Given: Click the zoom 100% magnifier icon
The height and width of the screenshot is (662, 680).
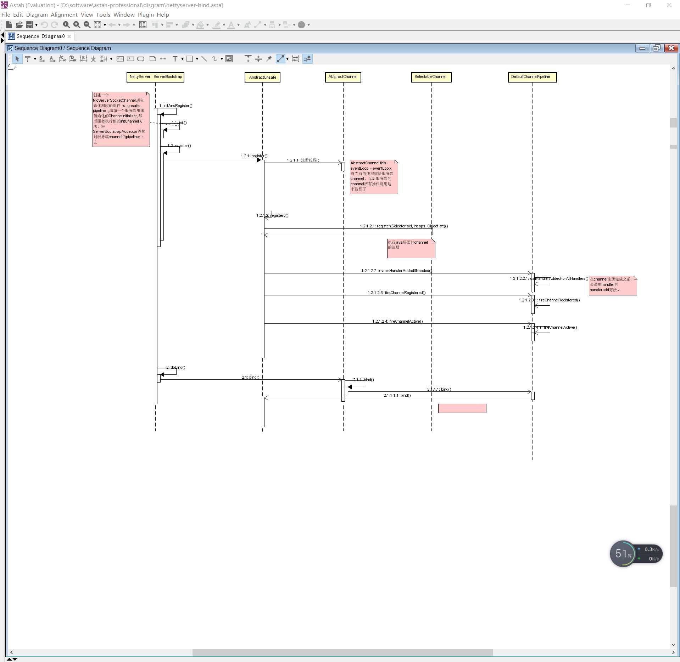Looking at the screenshot, I should [x=66, y=25].
